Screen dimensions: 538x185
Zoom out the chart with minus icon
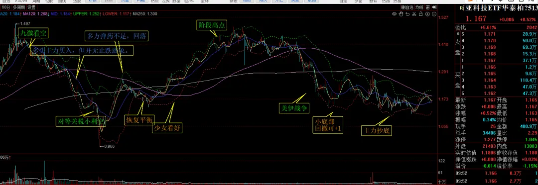[x=434, y=14]
